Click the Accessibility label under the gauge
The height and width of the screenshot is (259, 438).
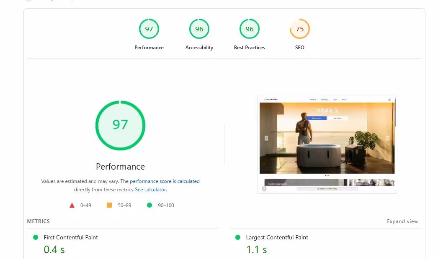tap(199, 48)
